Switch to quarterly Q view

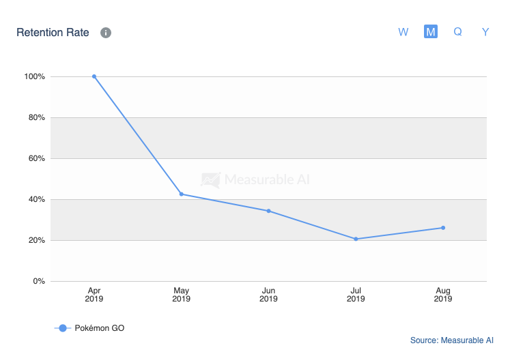[457, 31]
